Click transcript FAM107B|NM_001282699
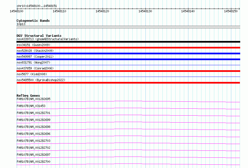Viewport: 248px width, 168px height. (x=33, y=120)
